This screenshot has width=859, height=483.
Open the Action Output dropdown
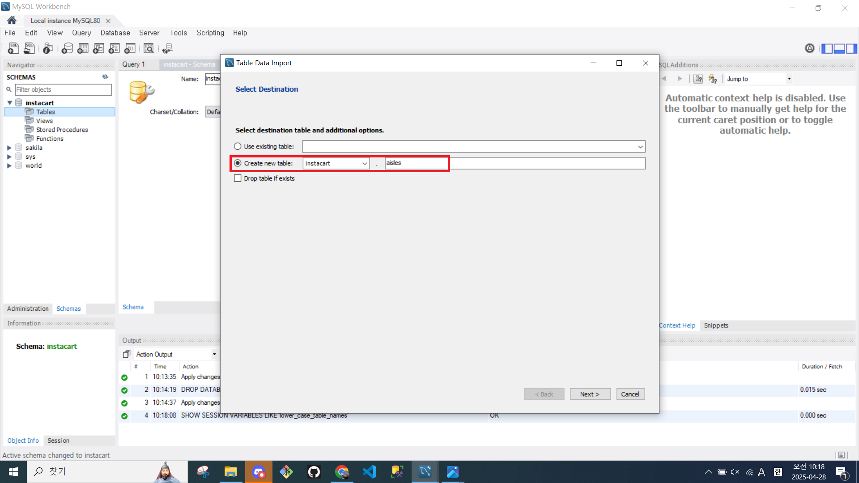pos(214,354)
